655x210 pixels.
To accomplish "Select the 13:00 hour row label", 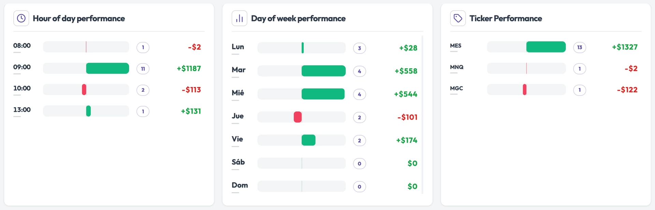I will point(22,110).
